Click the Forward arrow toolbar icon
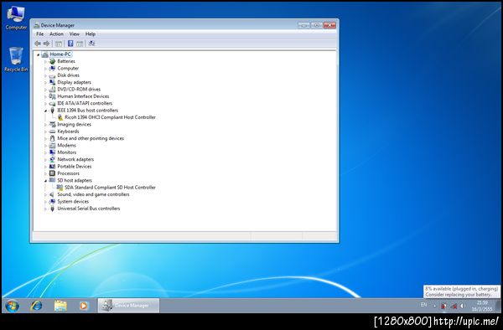The width and height of the screenshot is (503, 330). [47, 44]
